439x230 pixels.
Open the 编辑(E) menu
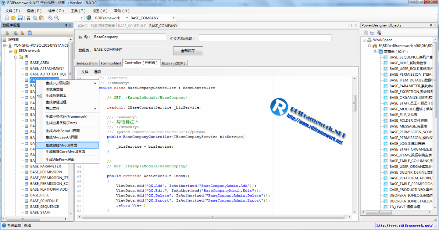point(34,11)
